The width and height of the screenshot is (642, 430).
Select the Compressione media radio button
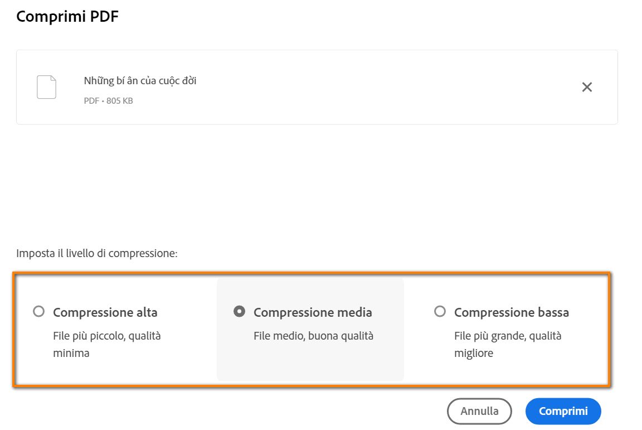[240, 312]
